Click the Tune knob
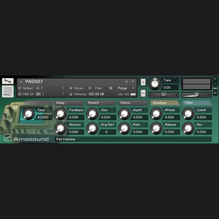 155,84
